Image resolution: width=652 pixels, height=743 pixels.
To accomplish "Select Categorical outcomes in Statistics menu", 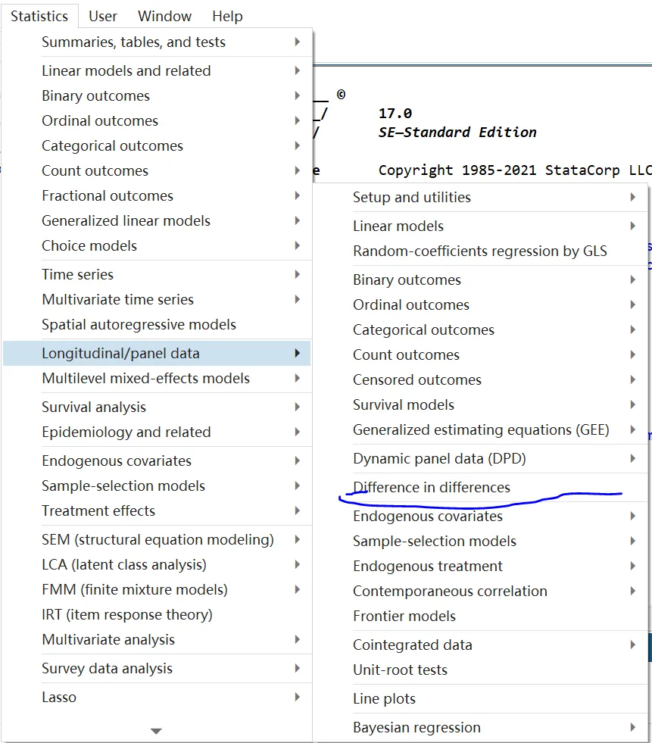I will [x=157, y=146].
